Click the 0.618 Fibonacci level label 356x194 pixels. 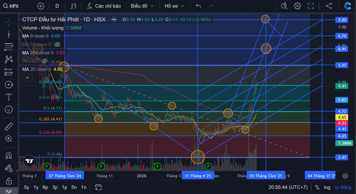[50, 98]
